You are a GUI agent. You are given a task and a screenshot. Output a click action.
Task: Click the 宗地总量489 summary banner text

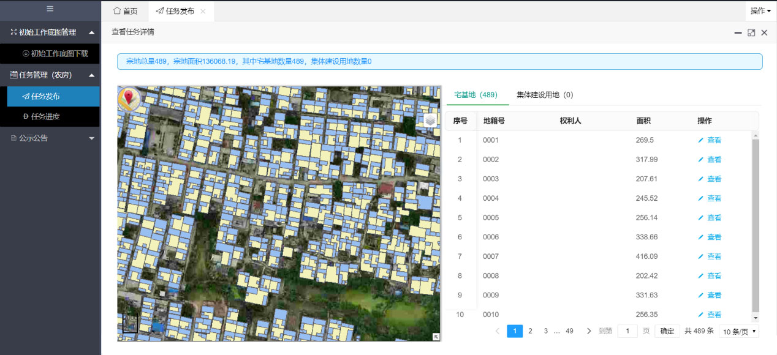249,61
